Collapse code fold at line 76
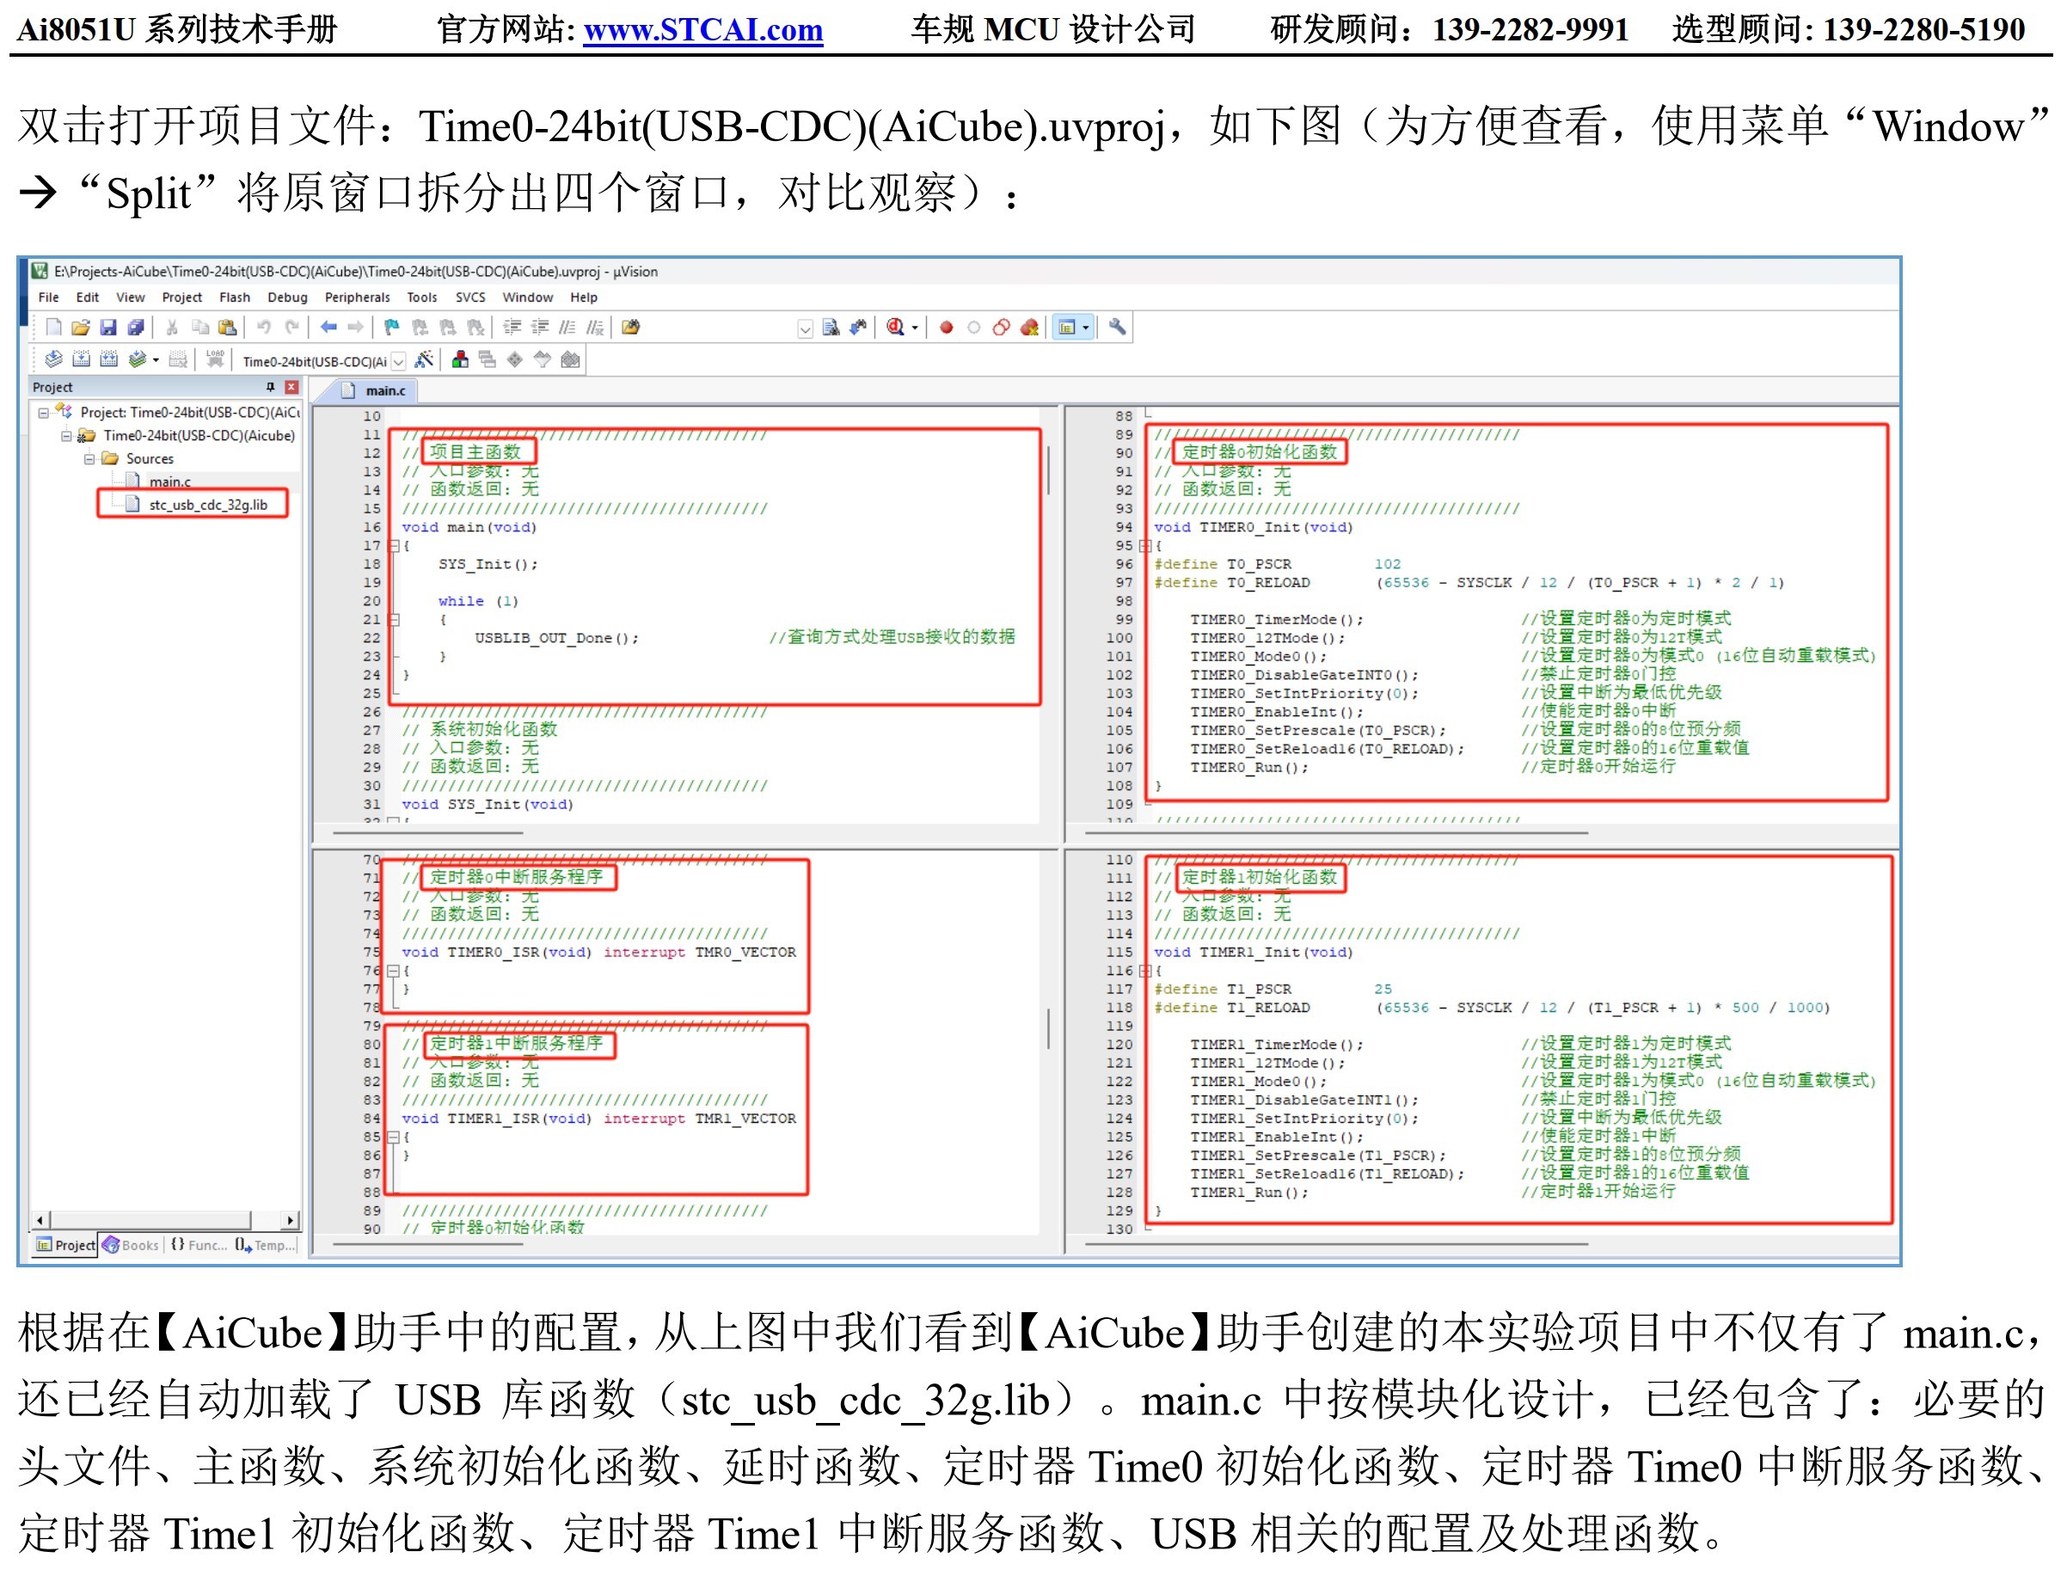Image resolution: width=2067 pixels, height=1570 pixels. (x=395, y=971)
